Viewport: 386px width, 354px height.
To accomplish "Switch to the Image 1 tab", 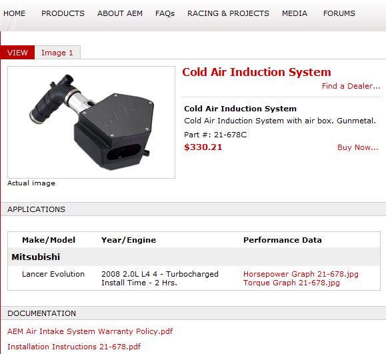I will (x=57, y=53).
